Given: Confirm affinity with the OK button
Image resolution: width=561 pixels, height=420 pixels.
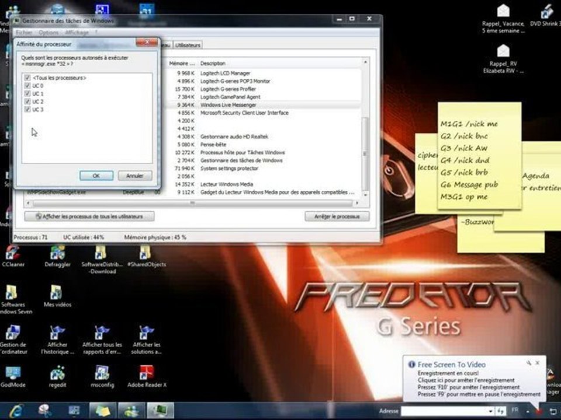Looking at the screenshot, I should 96,176.
